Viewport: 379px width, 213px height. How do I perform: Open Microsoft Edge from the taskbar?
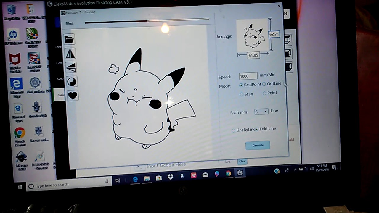click(135, 179)
